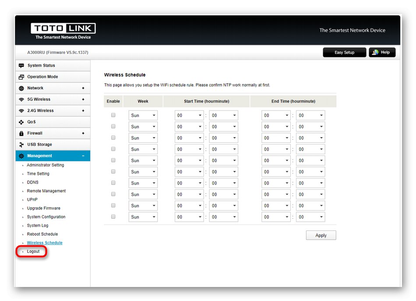The height and width of the screenshot is (301, 416).
Task: Click the Apply button
Action: pos(321,235)
